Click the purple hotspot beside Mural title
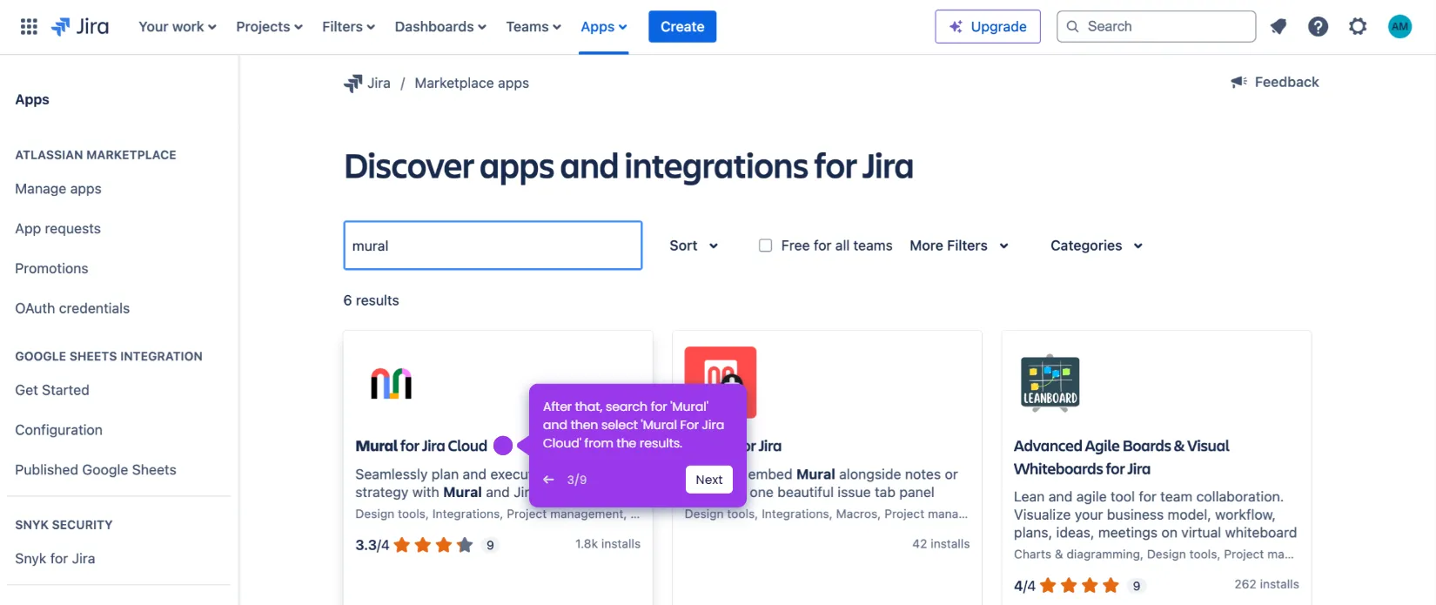The height and width of the screenshot is (605, 1436). pyautogui.click(x=503, y=446)
